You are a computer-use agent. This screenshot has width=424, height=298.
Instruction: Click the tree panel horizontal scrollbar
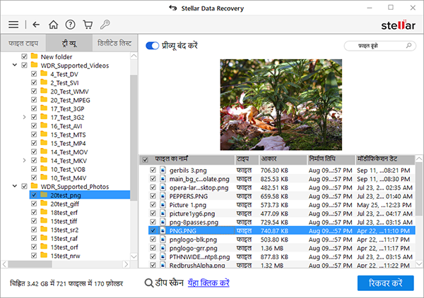tap(65, 264)
